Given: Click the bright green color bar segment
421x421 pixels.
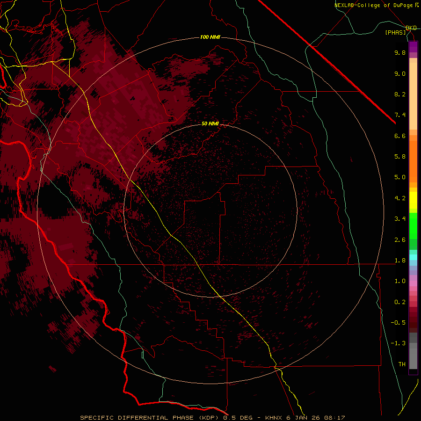Looking at the screenshot, I should [x=413, y=225].
